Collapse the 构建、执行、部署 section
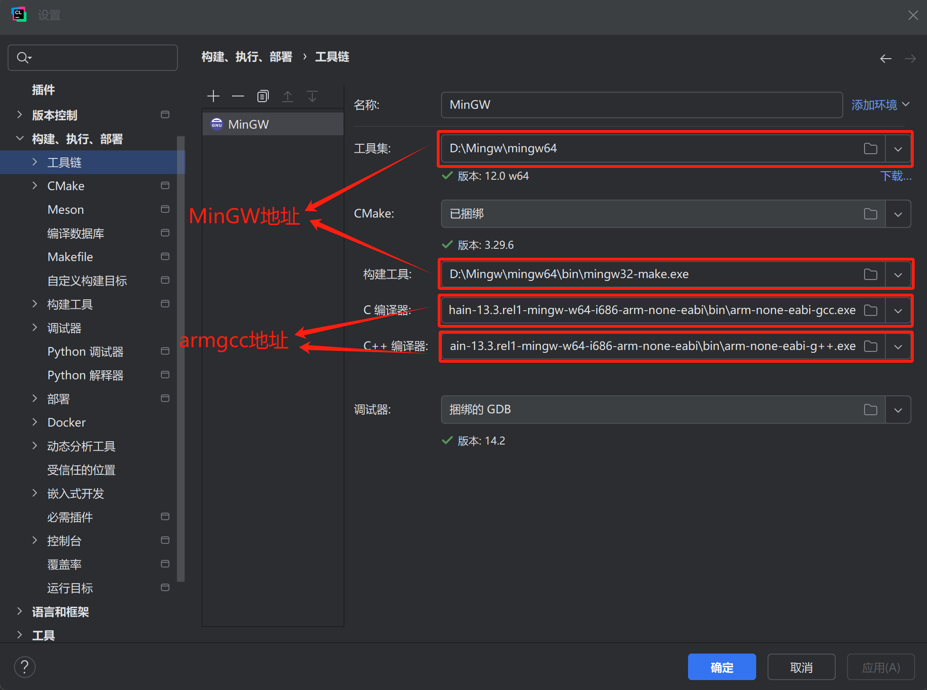Screen dimensions: 927x690 click(x=19, y=139)
